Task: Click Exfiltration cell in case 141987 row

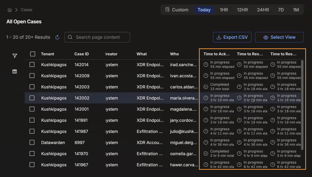Action: (150, 131)
